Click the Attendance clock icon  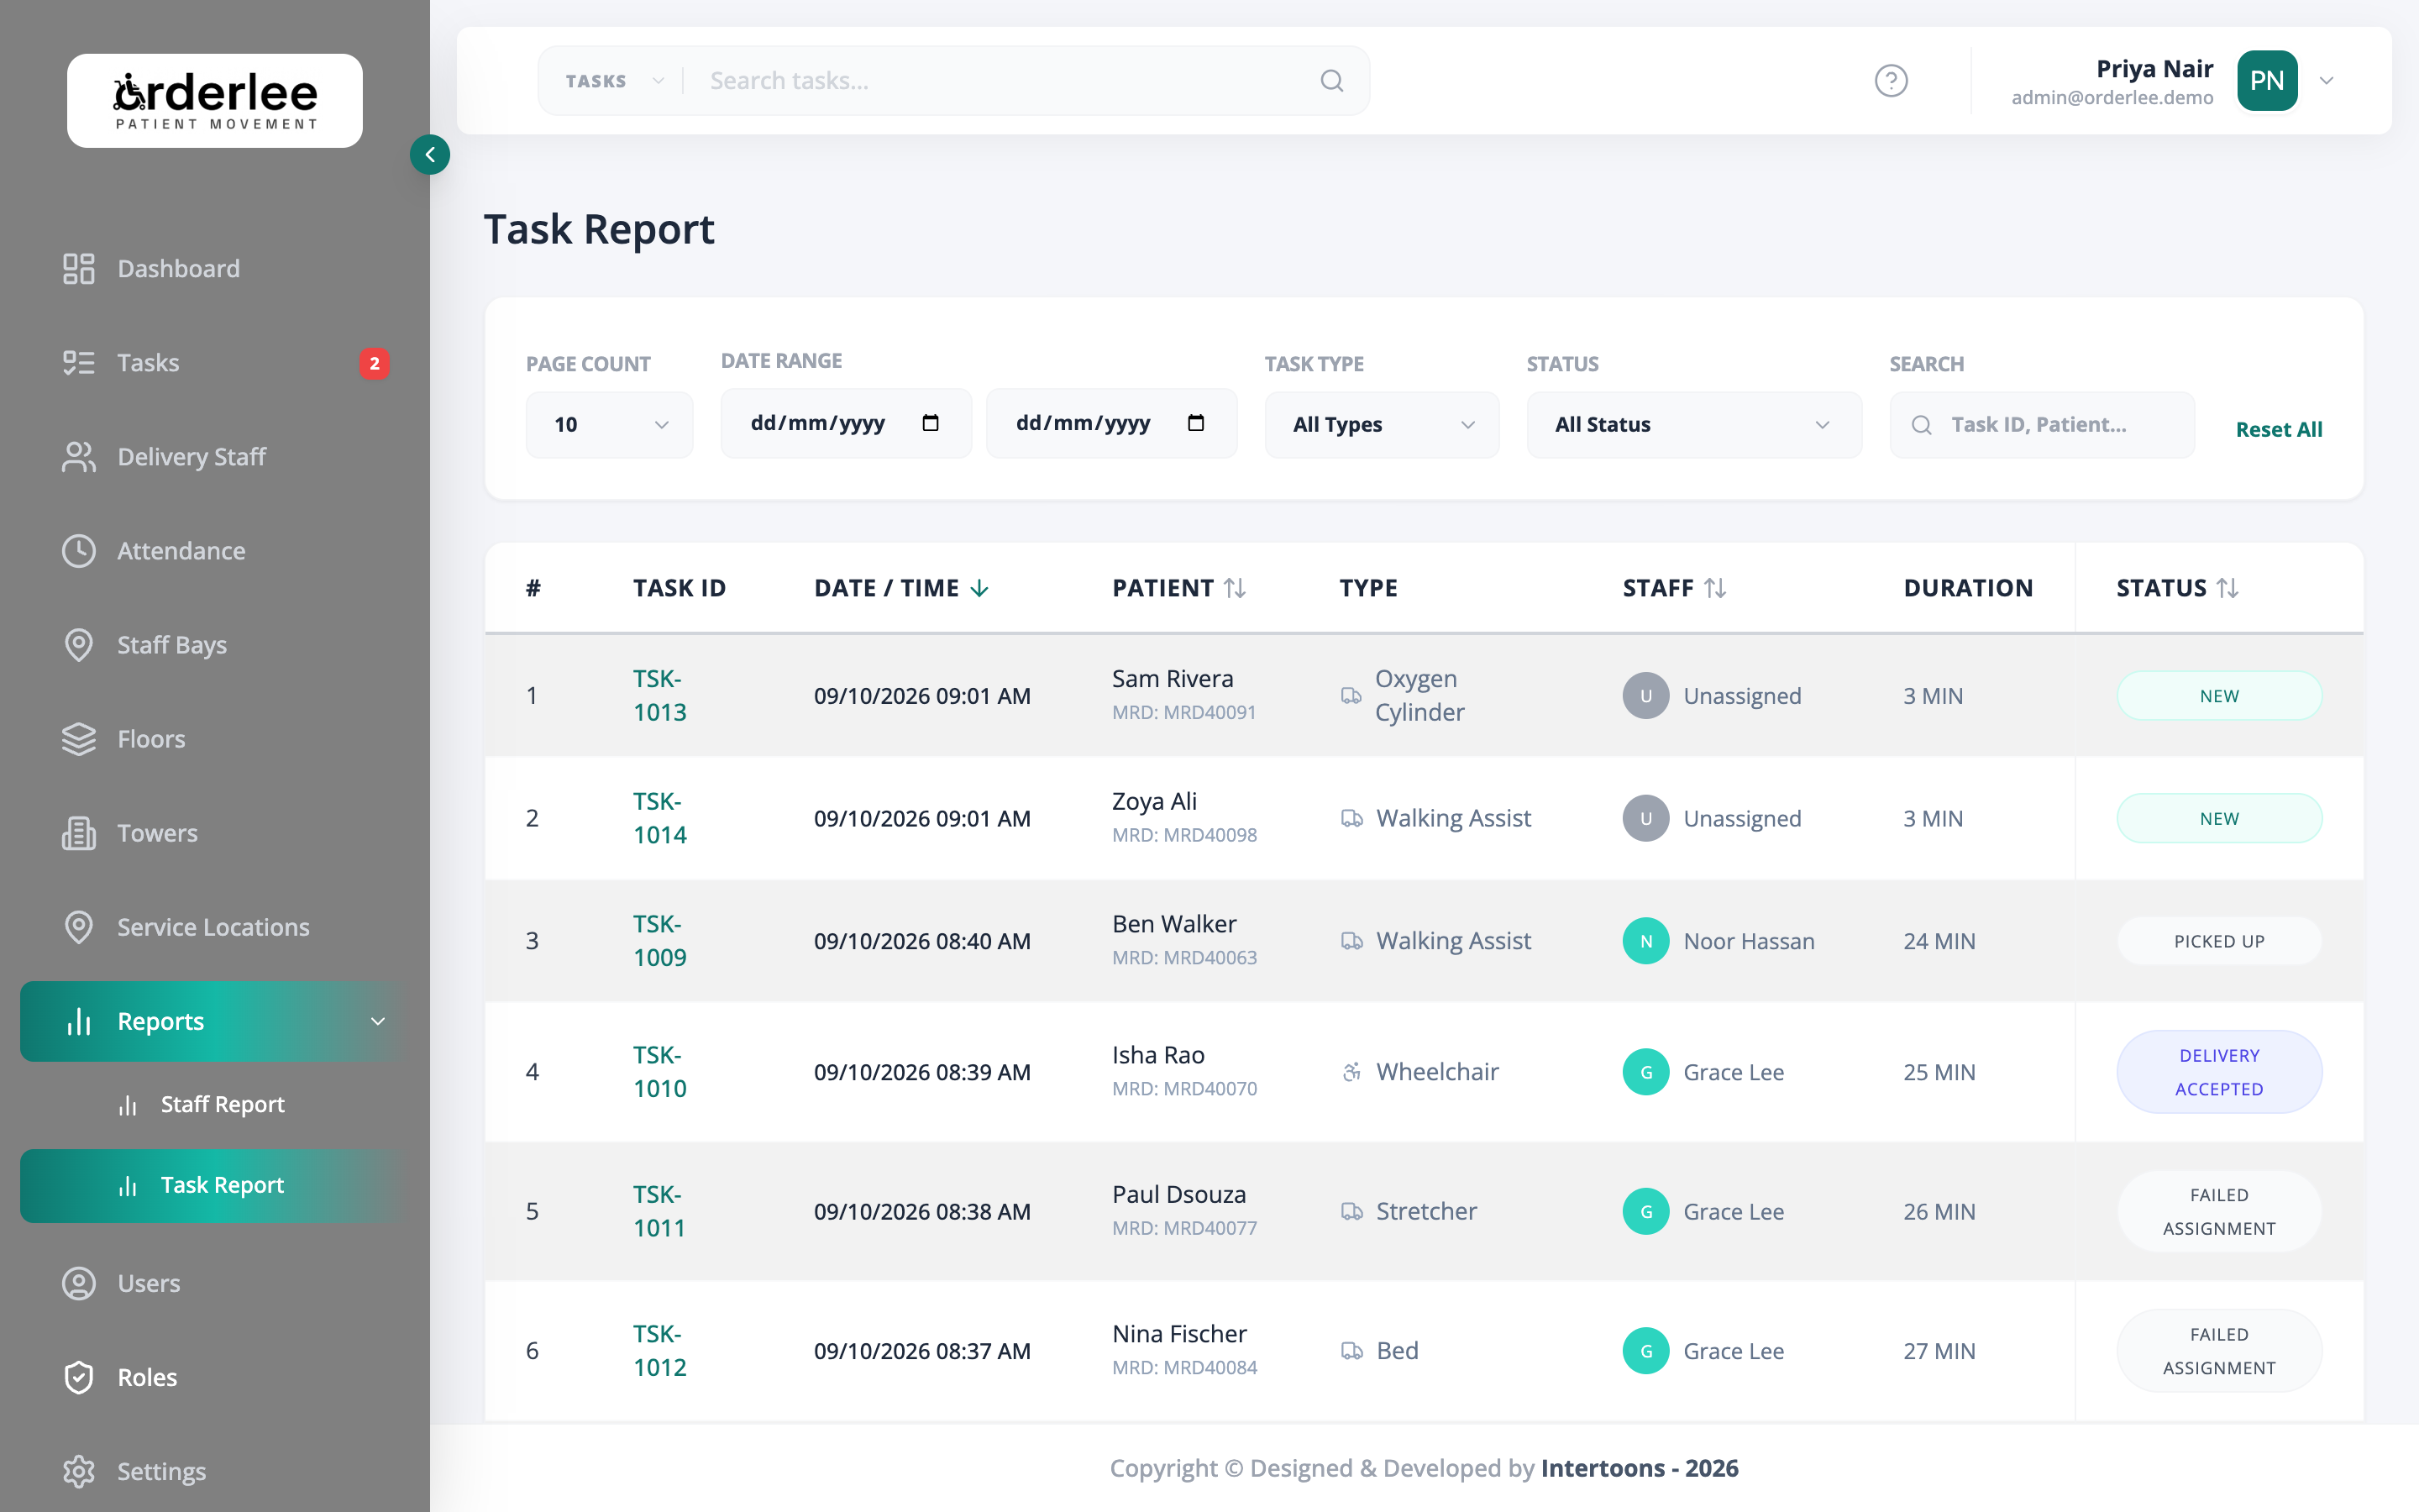point(78,551)
